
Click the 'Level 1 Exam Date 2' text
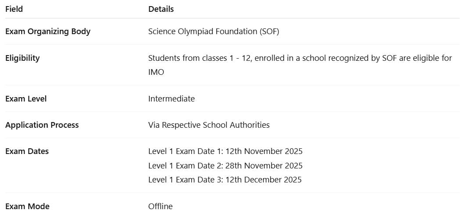click(x=185, y=165)
